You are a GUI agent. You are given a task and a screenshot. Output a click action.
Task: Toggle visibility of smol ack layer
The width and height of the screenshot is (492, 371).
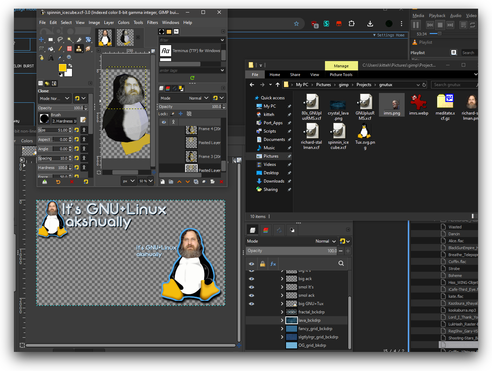[x=252, y=295]
